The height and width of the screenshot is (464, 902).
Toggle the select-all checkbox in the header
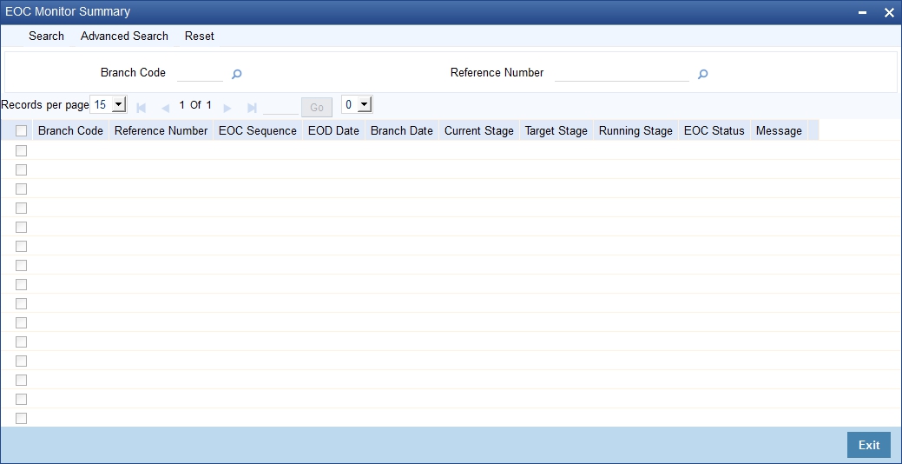point(22,131)
